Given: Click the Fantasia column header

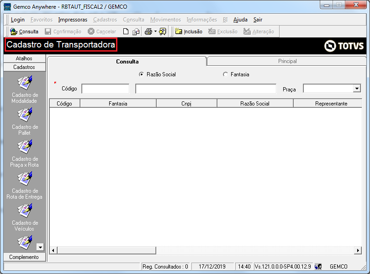Looking at the screenshot, I should point(118,104).
